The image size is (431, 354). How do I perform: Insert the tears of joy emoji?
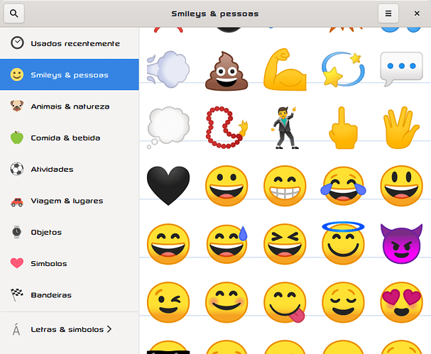(x=343, y=186)
